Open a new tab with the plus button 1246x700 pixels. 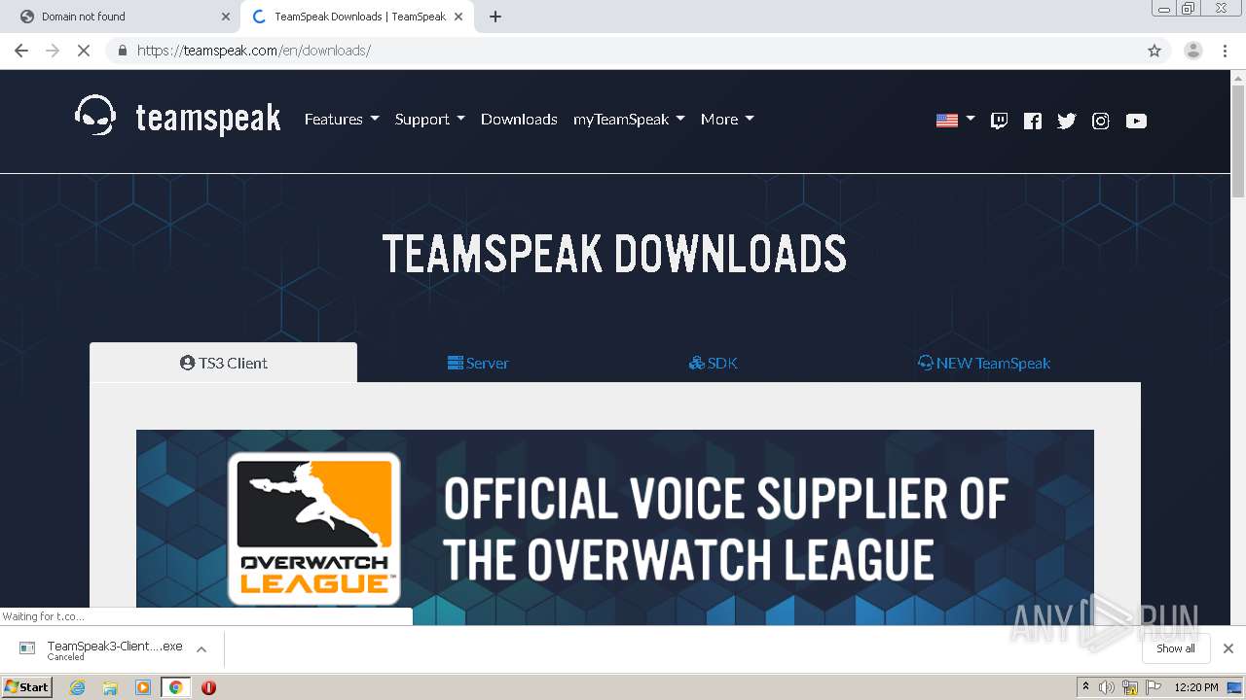tap(495, 17)
